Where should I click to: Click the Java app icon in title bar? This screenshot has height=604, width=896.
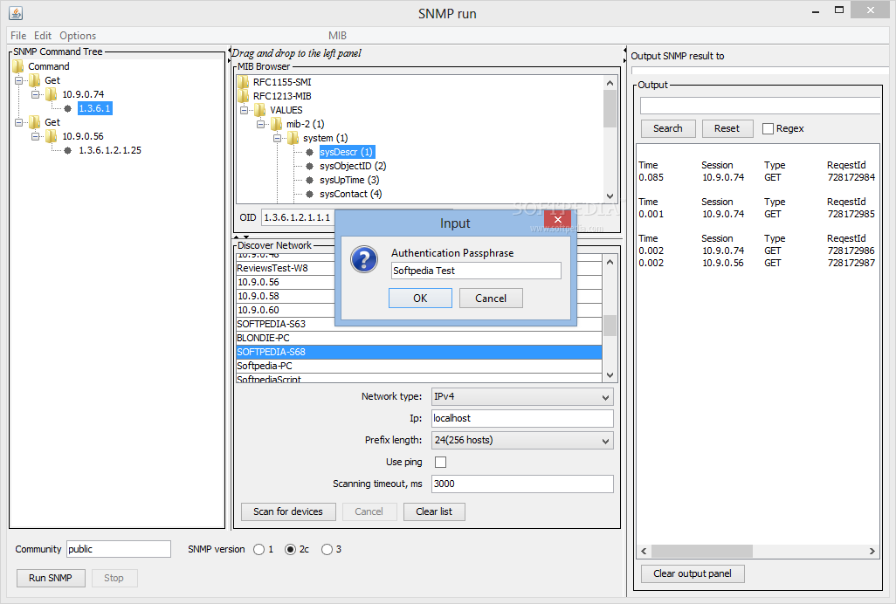pos(16,12)
